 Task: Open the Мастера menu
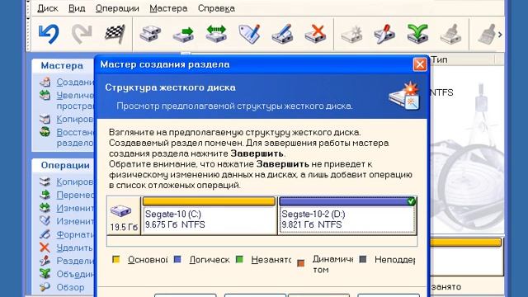click(x=168, y=8)
